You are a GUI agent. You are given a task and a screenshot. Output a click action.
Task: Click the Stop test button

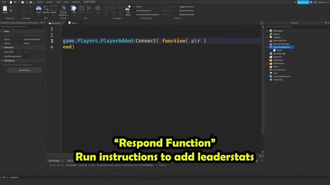coord(97,8)
